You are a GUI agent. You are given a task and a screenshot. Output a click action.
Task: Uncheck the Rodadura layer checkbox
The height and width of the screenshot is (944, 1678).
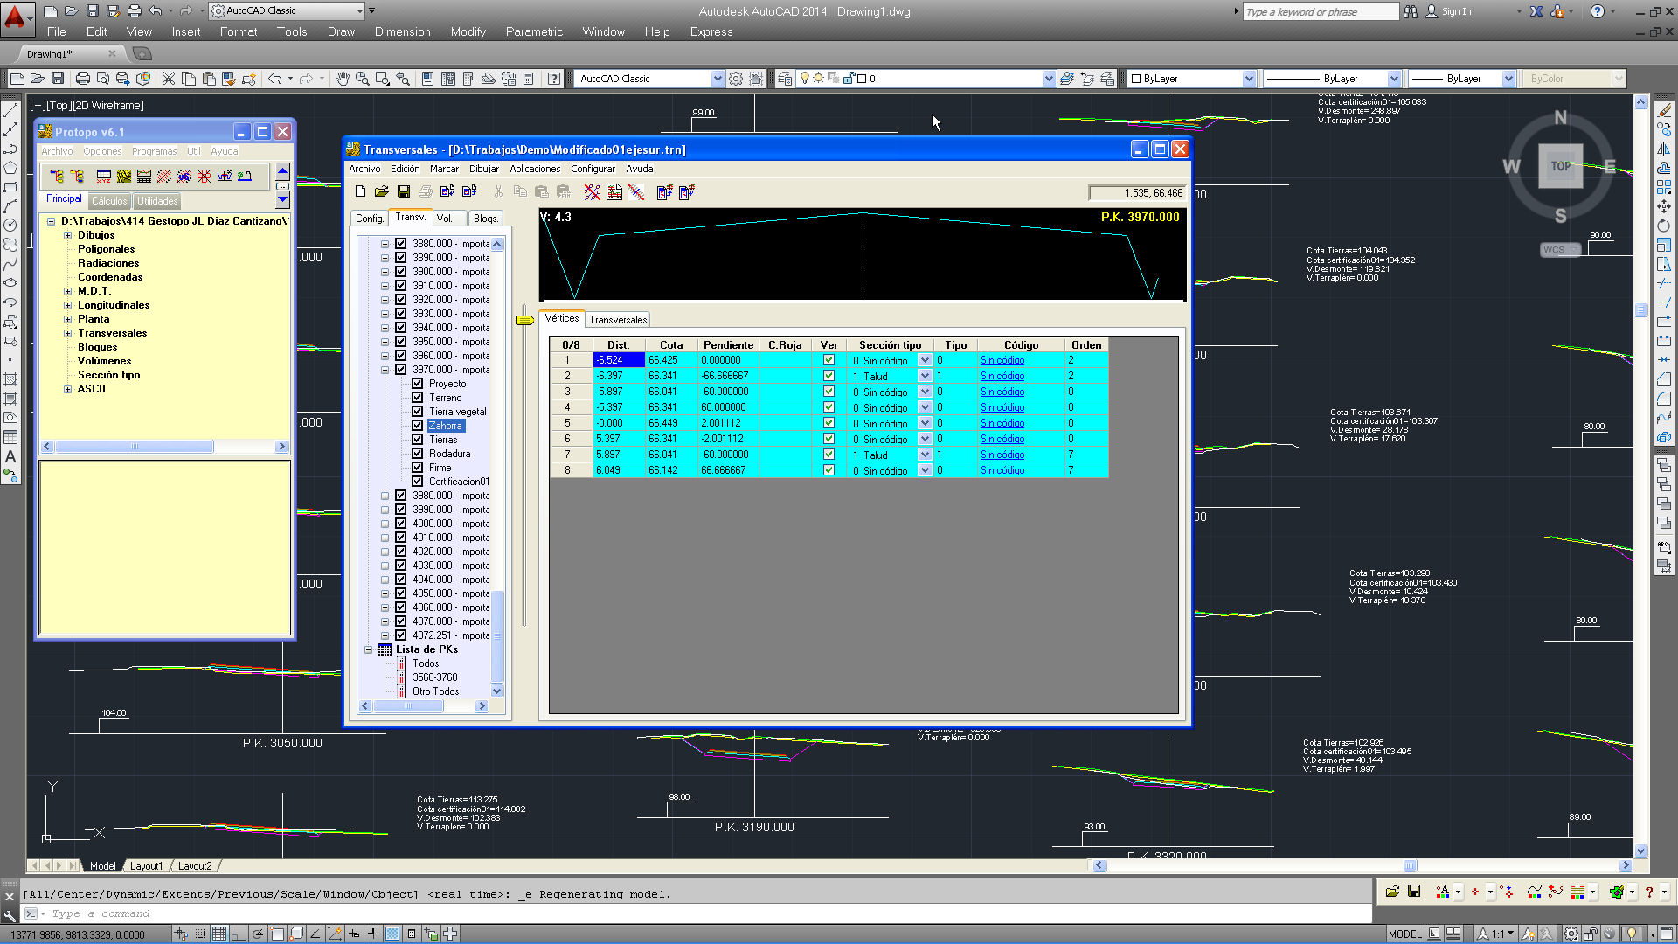tap(418, 454)
